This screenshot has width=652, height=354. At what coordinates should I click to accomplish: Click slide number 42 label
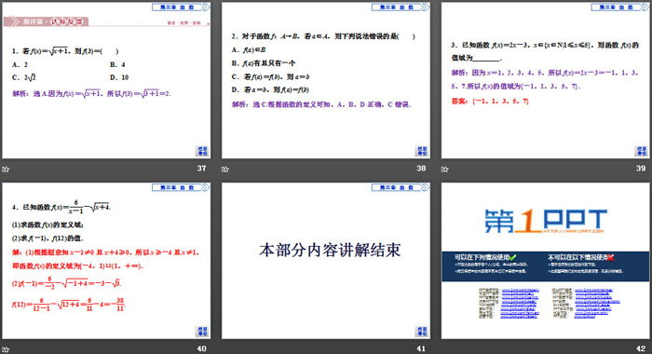pyautogui.click(x=641, y=348)
